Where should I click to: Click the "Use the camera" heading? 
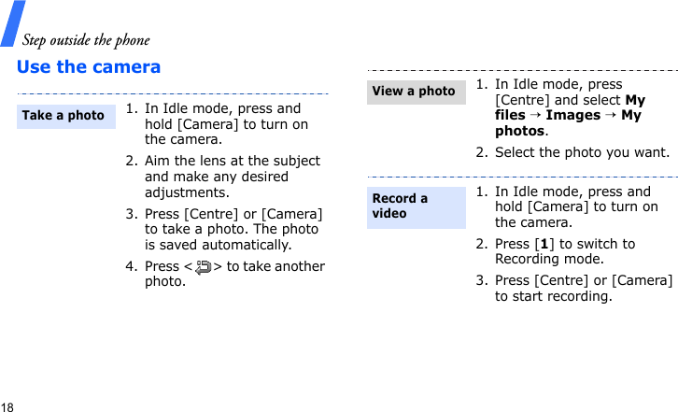click(89, 67)
